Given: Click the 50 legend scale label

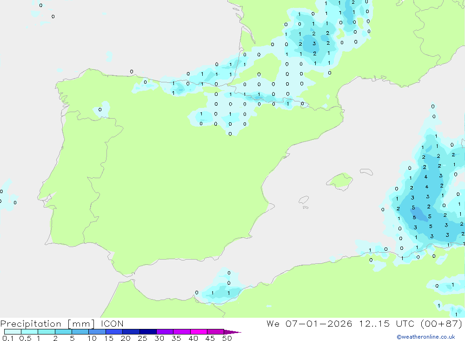Looking at the screenshot, I should pyautogui.click(x=227, y=338).
